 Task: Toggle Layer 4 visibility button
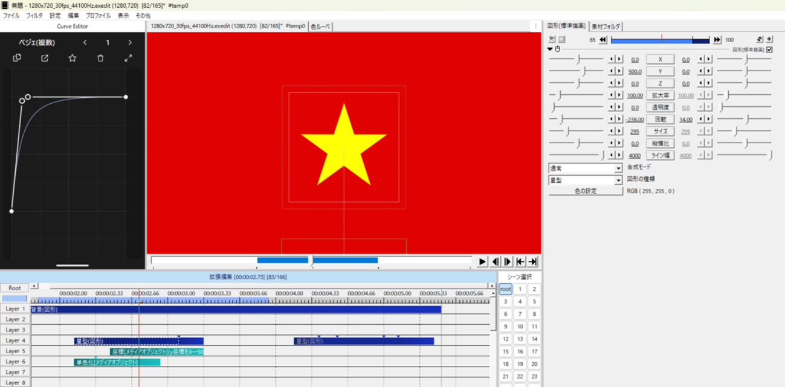tap(15, 341)
